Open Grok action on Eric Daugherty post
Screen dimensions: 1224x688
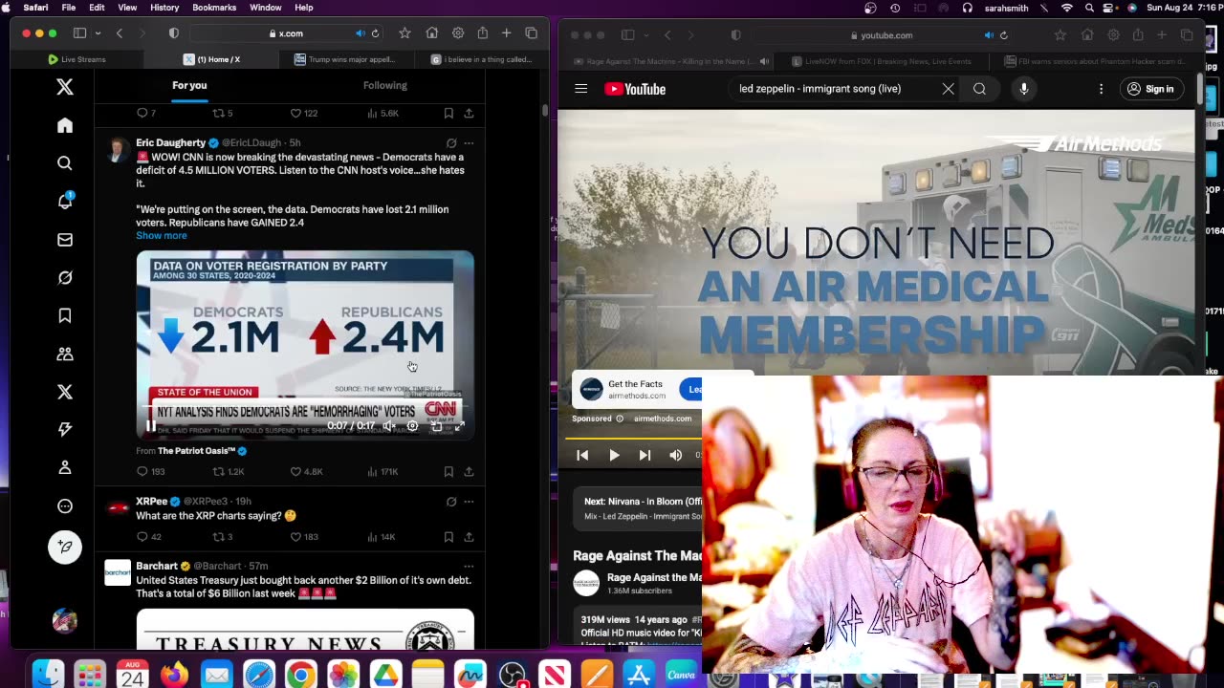[451, 143]
